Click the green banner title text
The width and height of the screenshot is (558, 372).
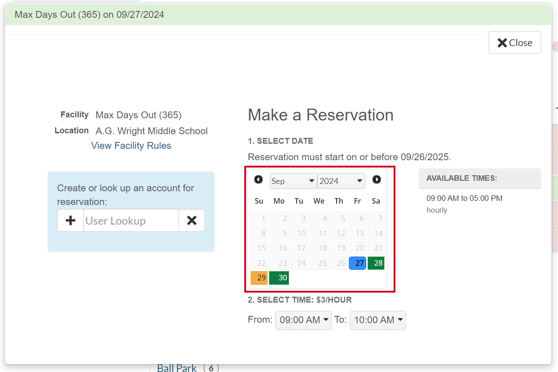pos(89,15)
